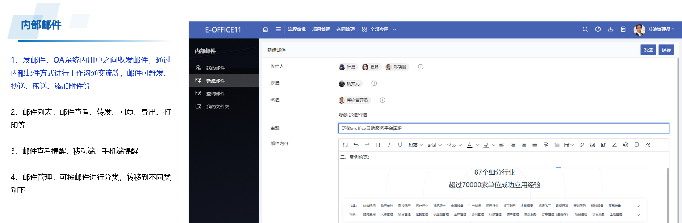Click the power icon in header

point(598,29)
